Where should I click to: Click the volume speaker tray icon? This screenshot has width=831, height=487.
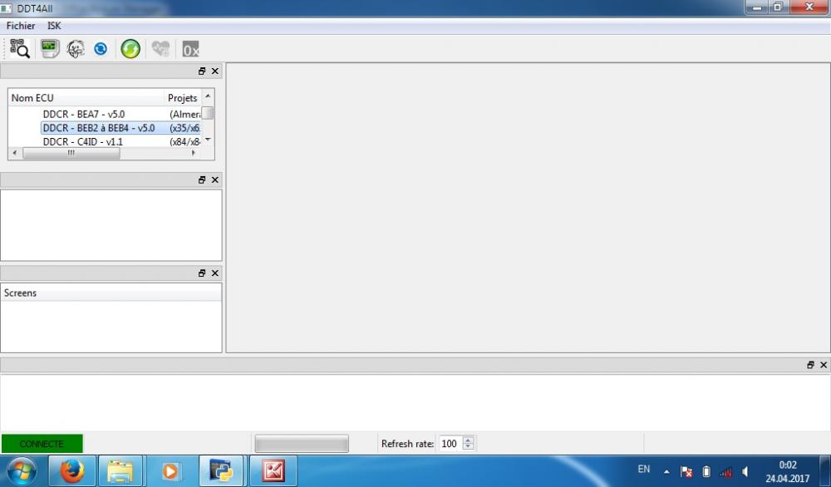pyautogui.click(x=745, y=471)
